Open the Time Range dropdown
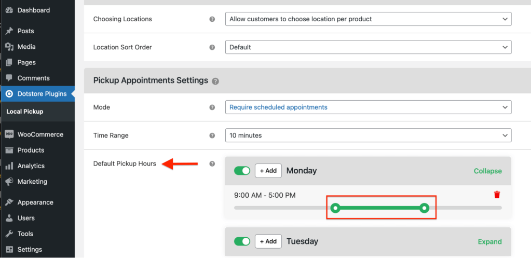This screenshot has width=531, height=258. [x=368, y=135]
